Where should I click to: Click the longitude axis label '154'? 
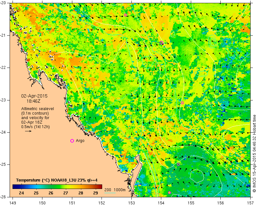(161, 203)
